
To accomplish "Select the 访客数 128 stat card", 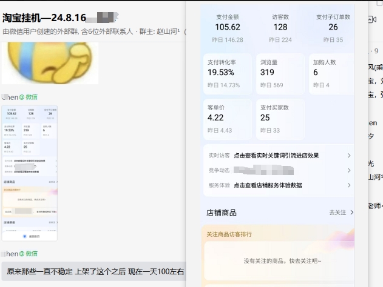I will coord(280,28).
